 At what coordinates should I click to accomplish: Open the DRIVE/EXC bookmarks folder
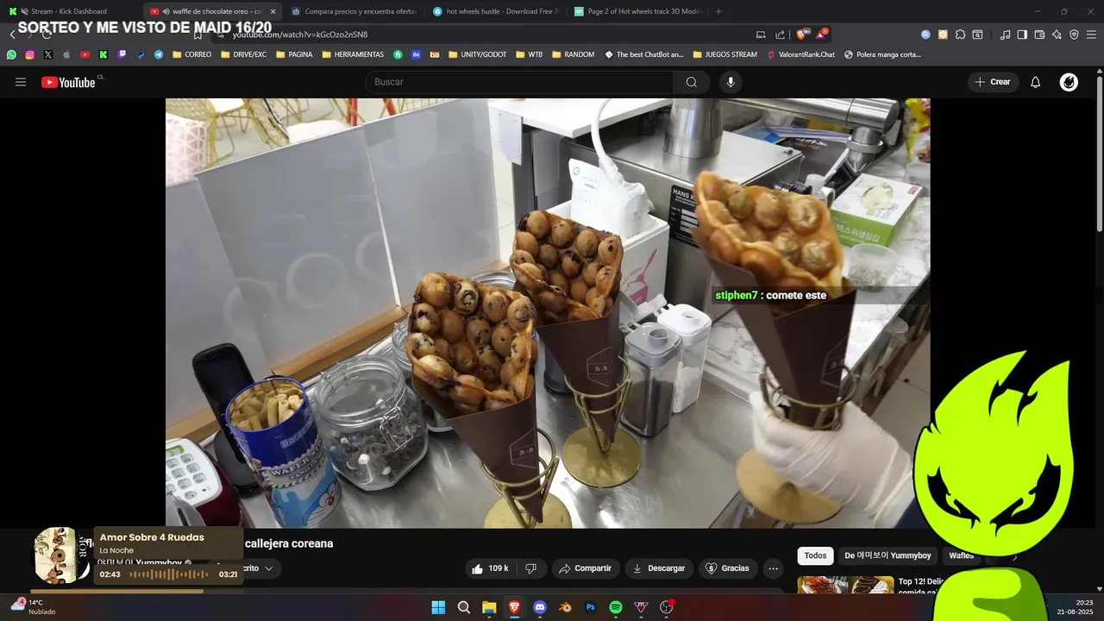tap(243, 54)
